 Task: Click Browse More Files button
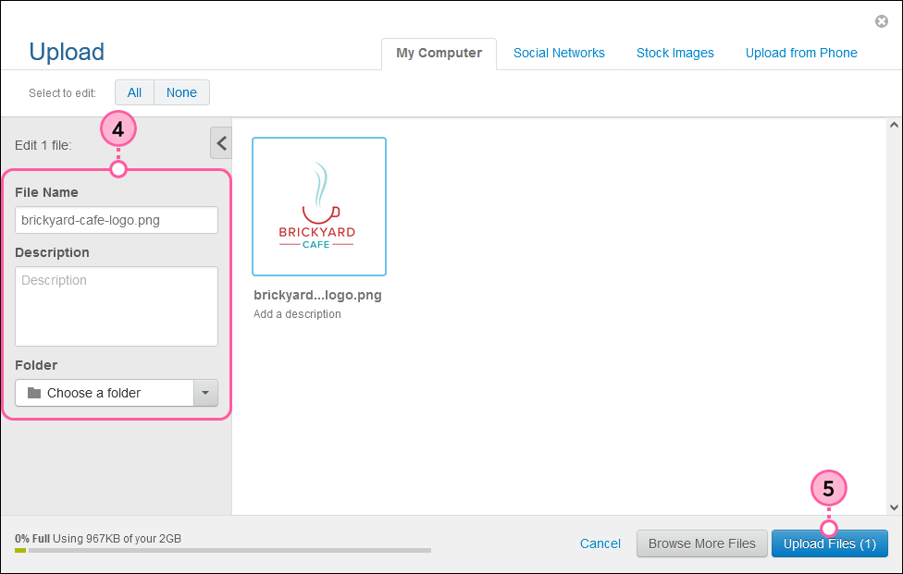point(702,543)
